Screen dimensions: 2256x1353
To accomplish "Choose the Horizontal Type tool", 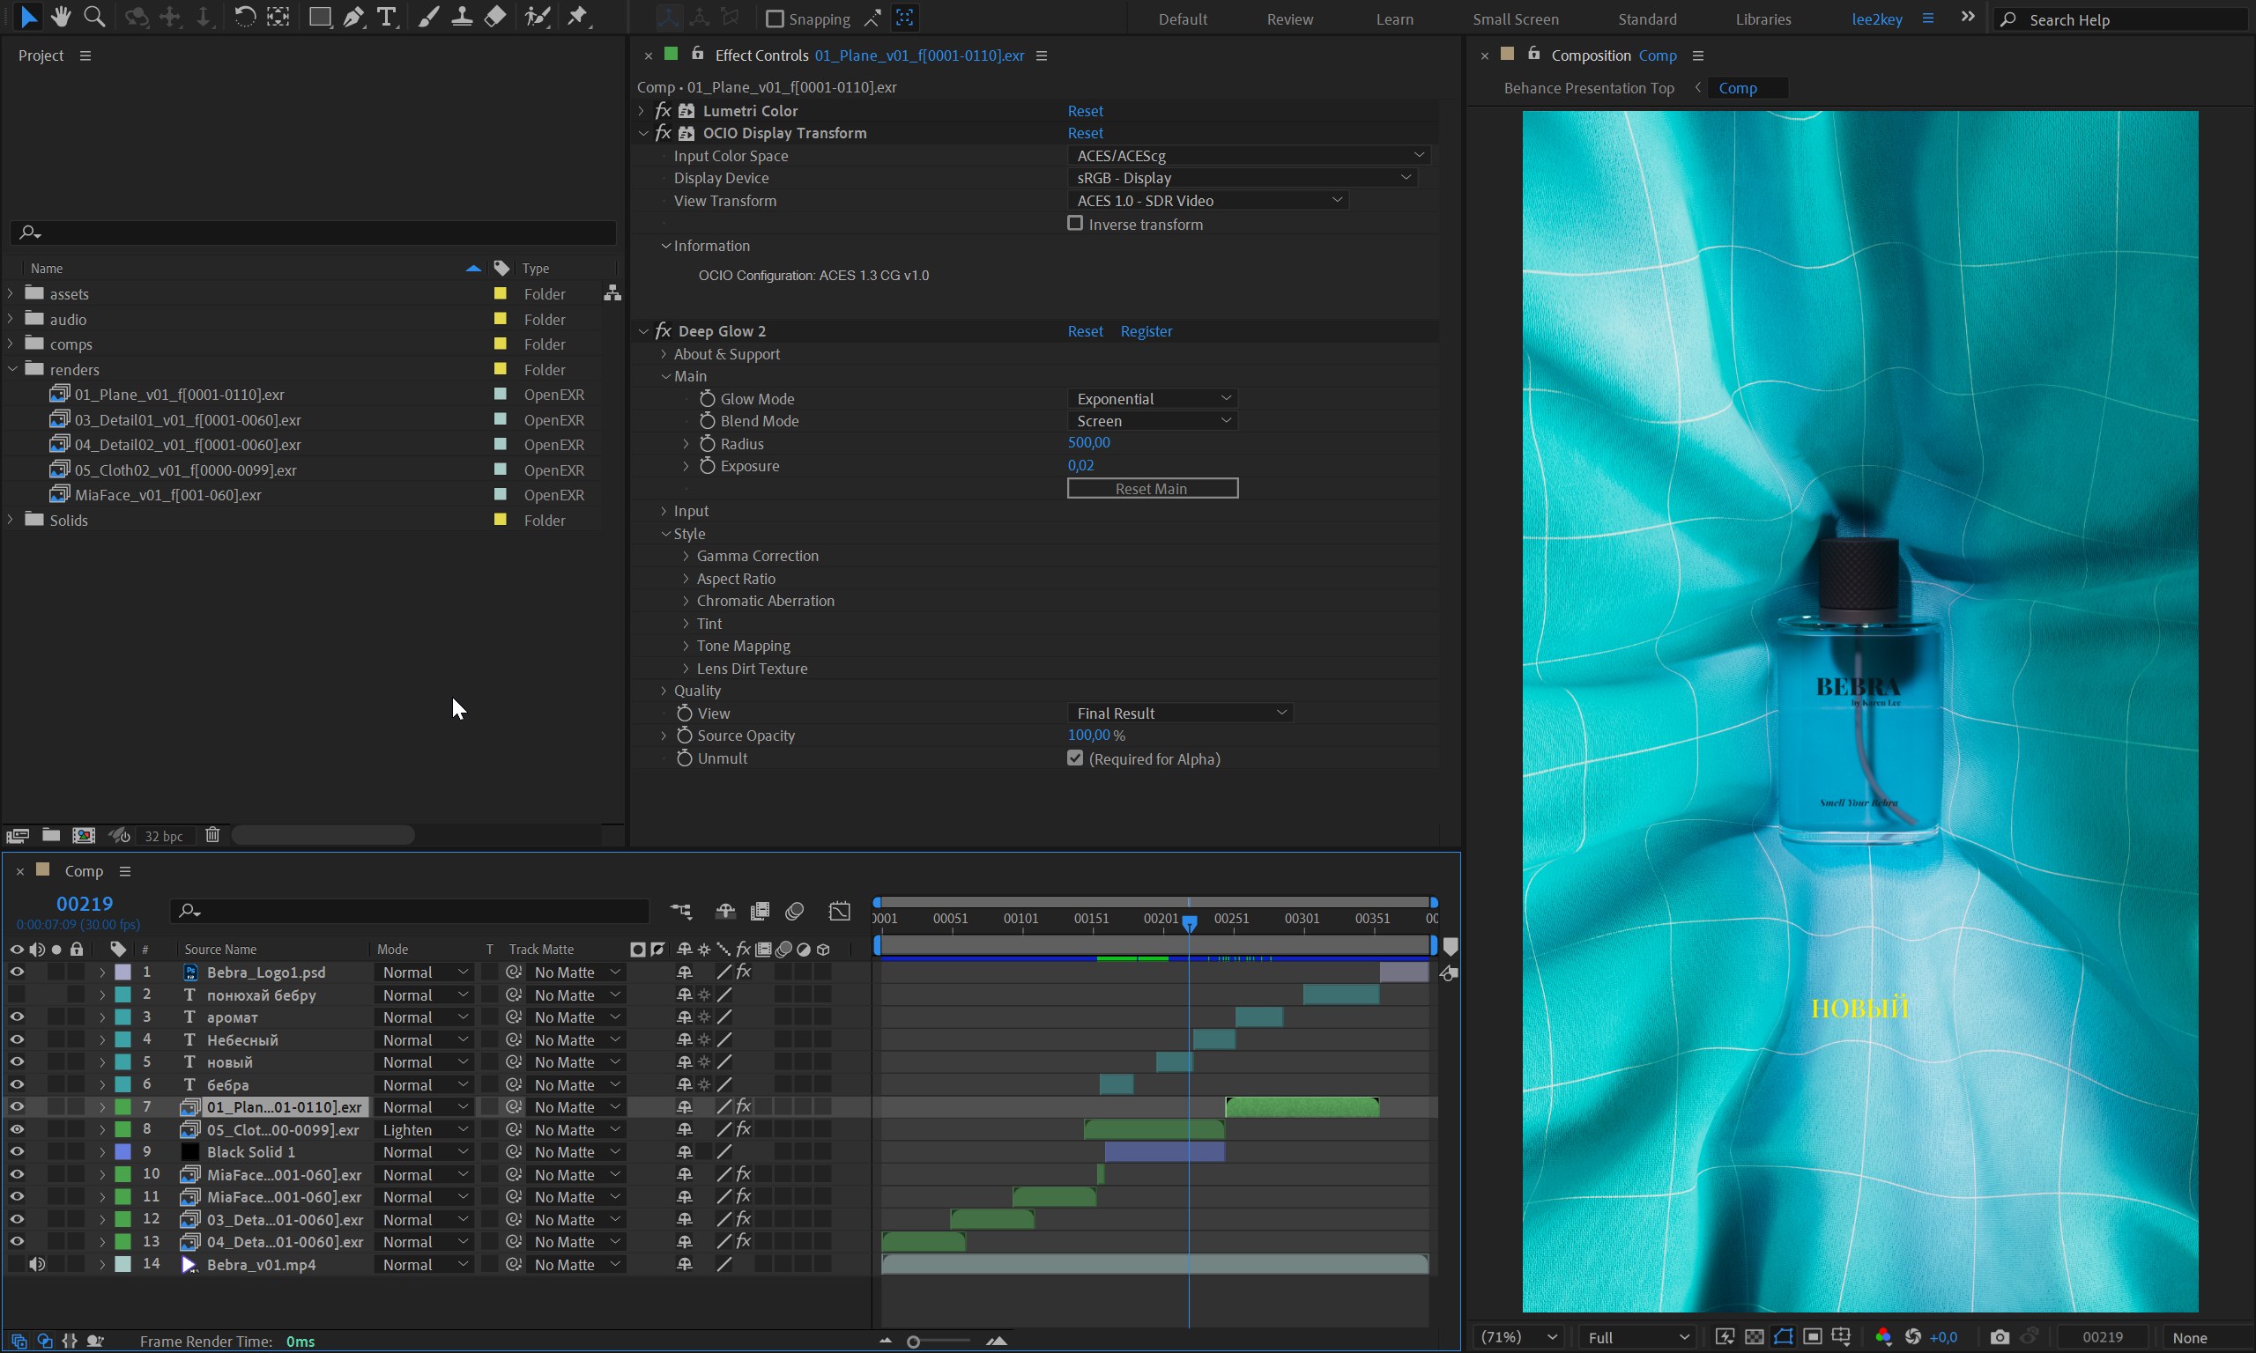I will (x=387, y=17).
